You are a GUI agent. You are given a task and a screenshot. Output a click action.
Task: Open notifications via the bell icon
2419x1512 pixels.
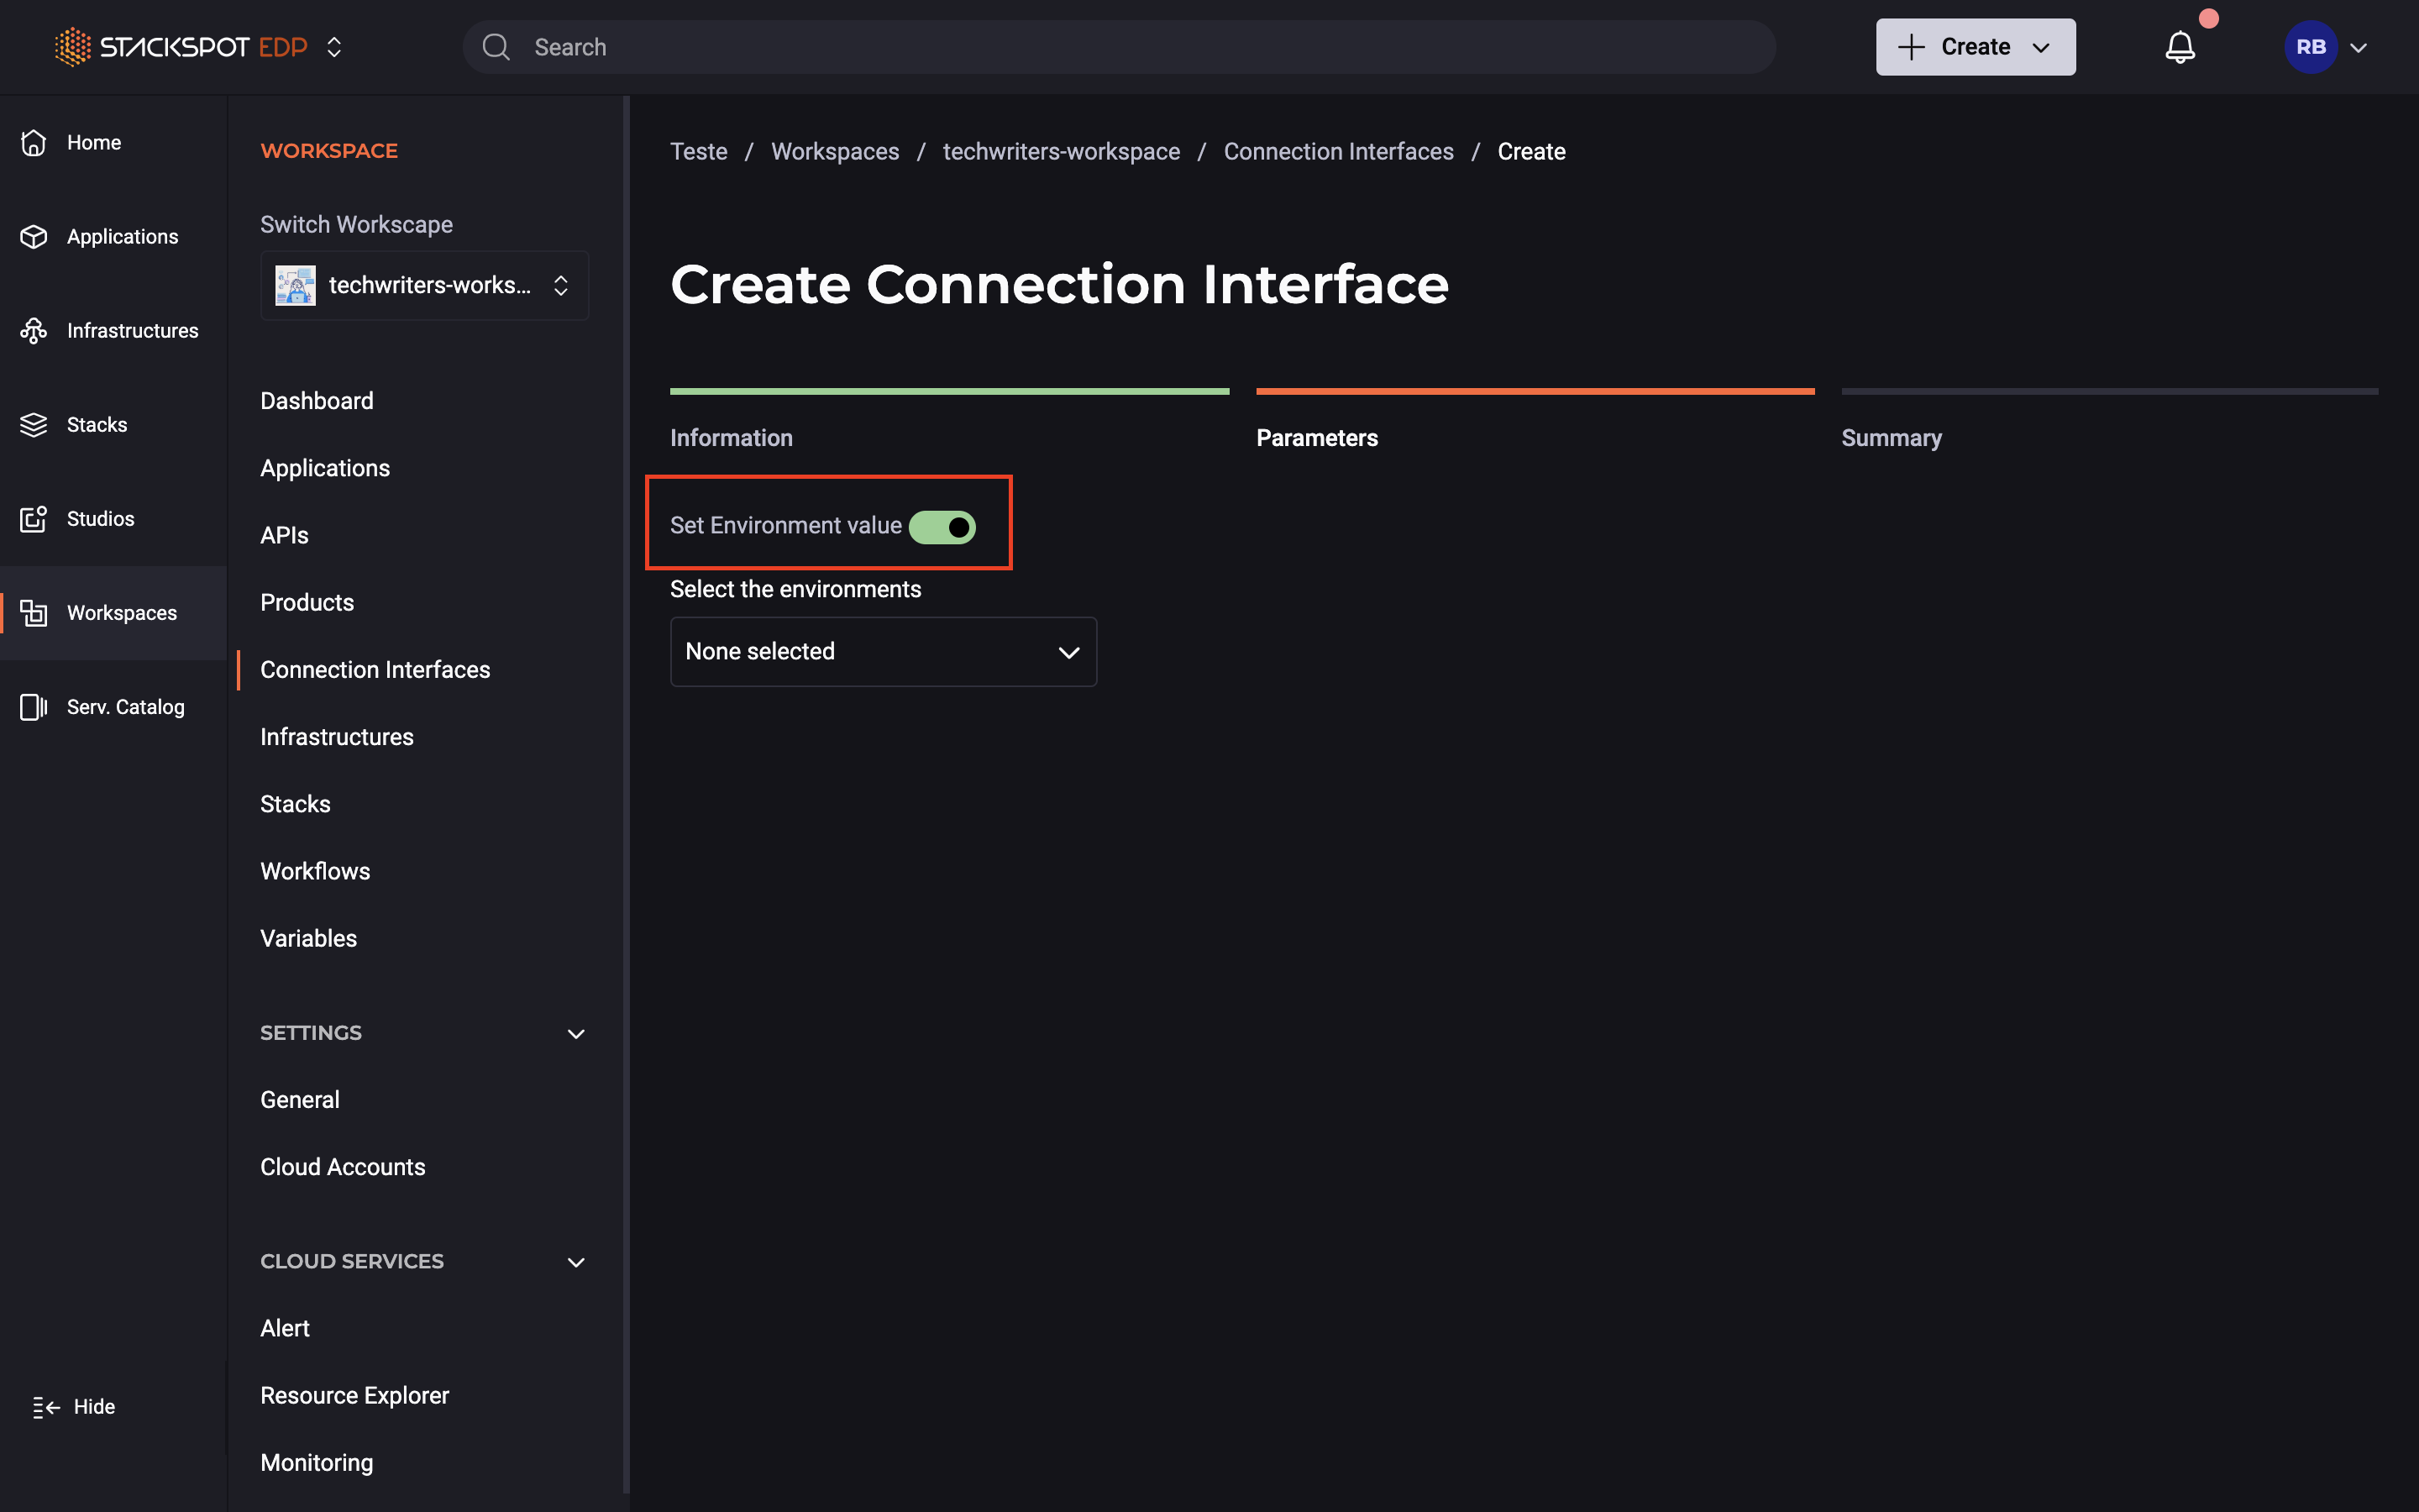2180,46
